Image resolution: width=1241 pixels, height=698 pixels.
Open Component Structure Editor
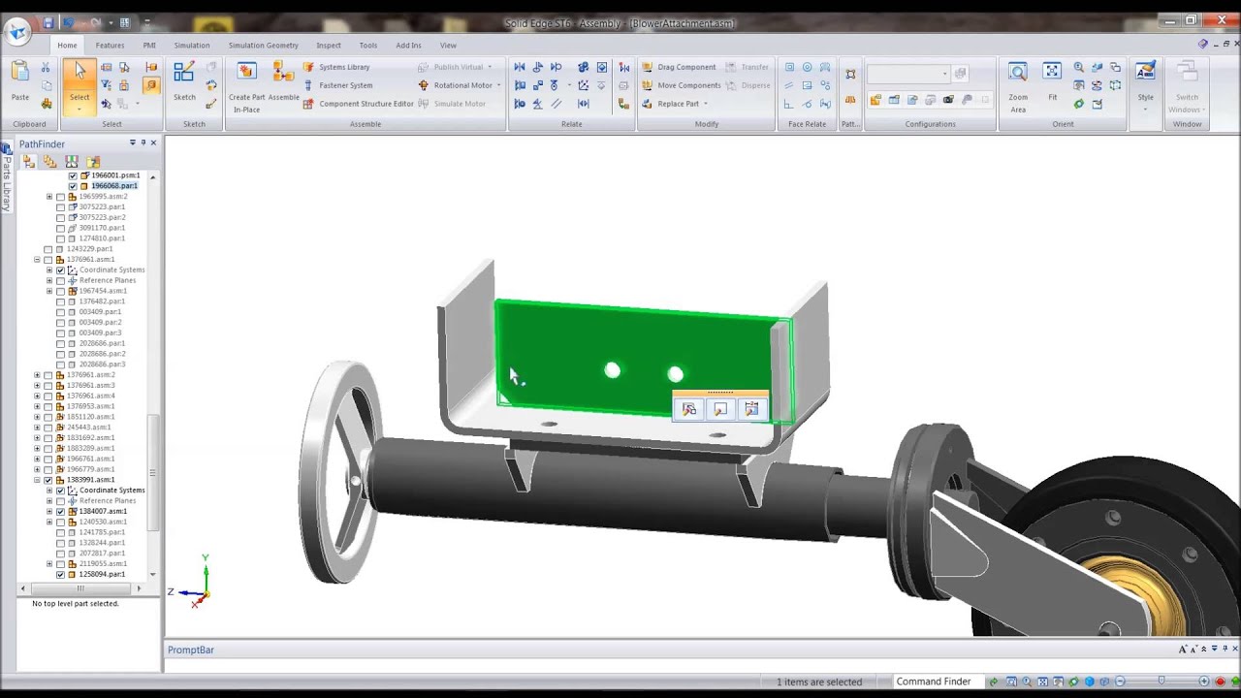358,104
